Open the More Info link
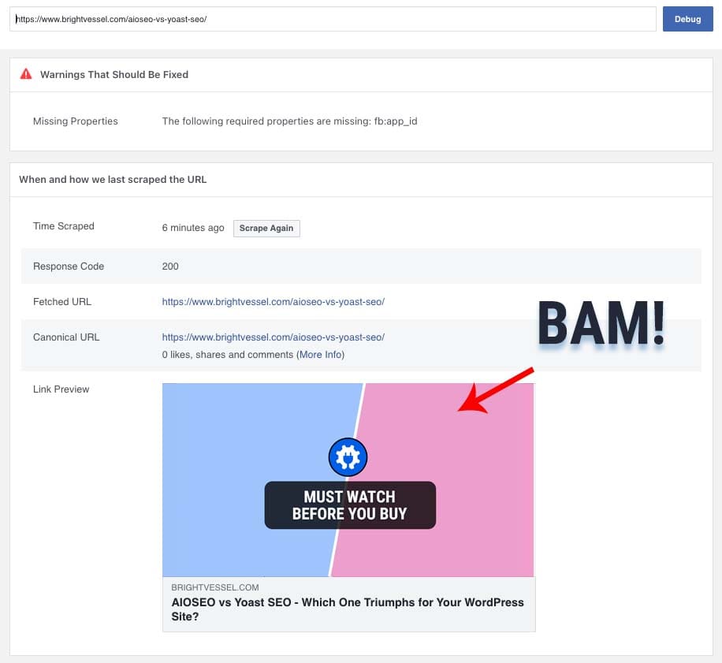Screen dimensions: 722x663 pos(321,355)
